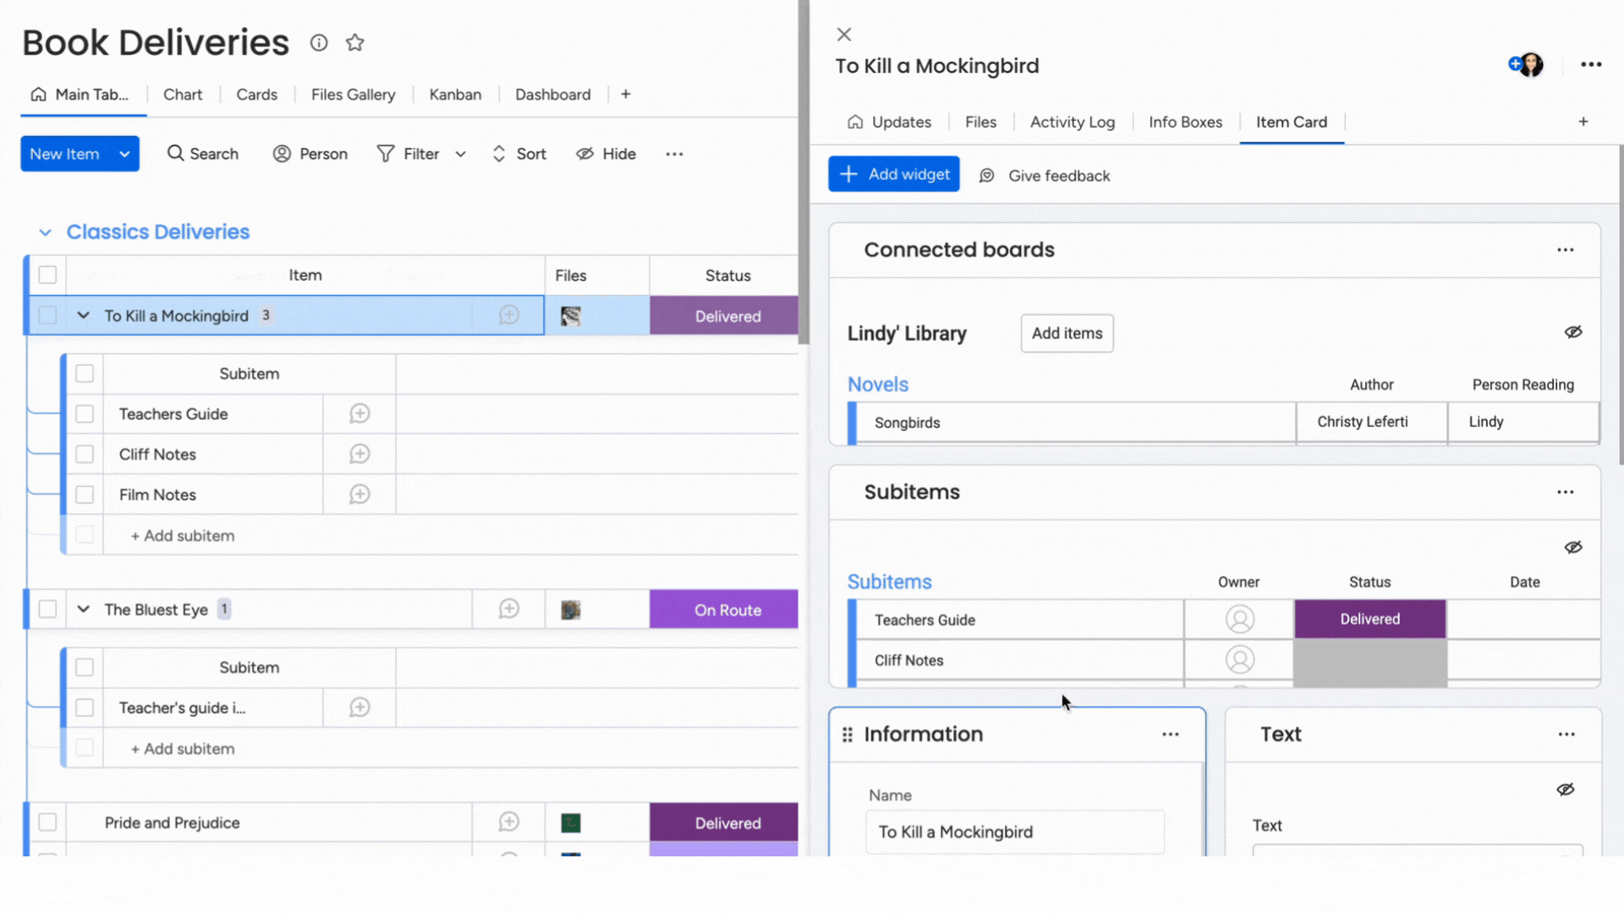Click the add item icon next to To Kill a Mockingbird

tap(507, 315)
